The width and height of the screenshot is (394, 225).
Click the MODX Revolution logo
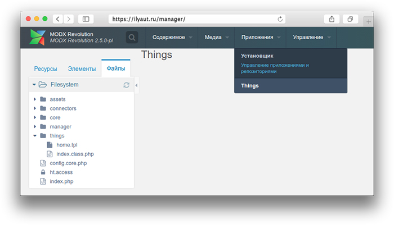pyautogui.click(x=39, y=38)
